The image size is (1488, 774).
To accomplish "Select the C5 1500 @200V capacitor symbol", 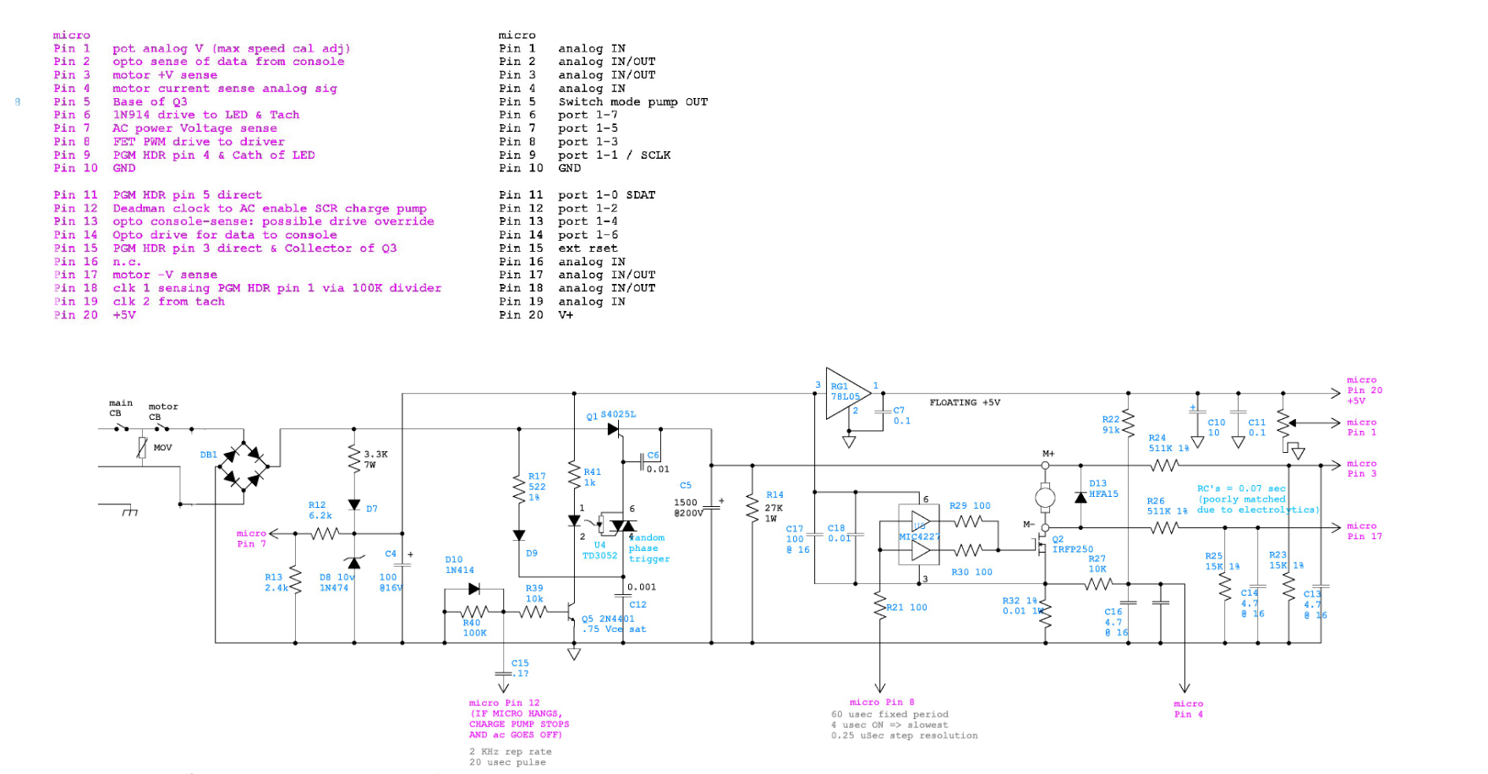I will [x=711, y=507].
